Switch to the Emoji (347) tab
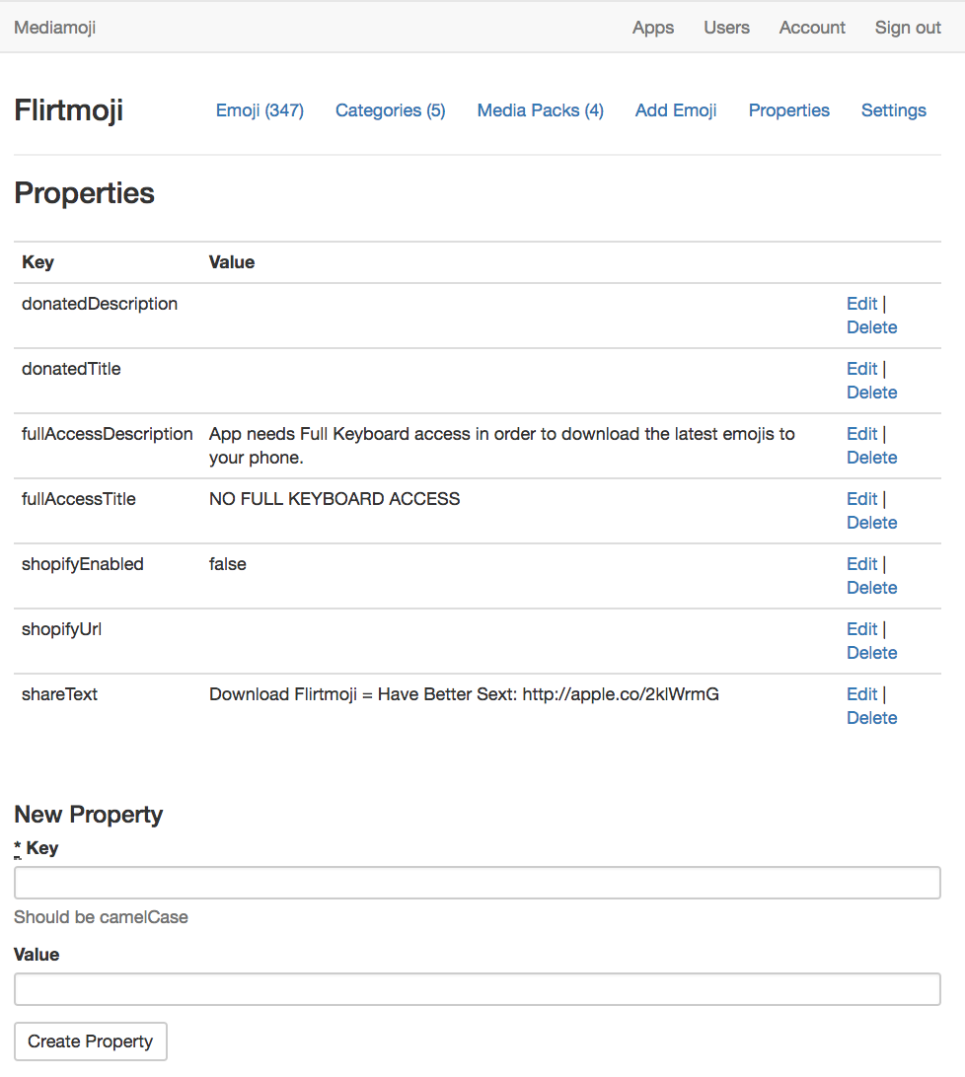Image resolution: width=965 pixels, height=1077 pixels. point(260,110)
